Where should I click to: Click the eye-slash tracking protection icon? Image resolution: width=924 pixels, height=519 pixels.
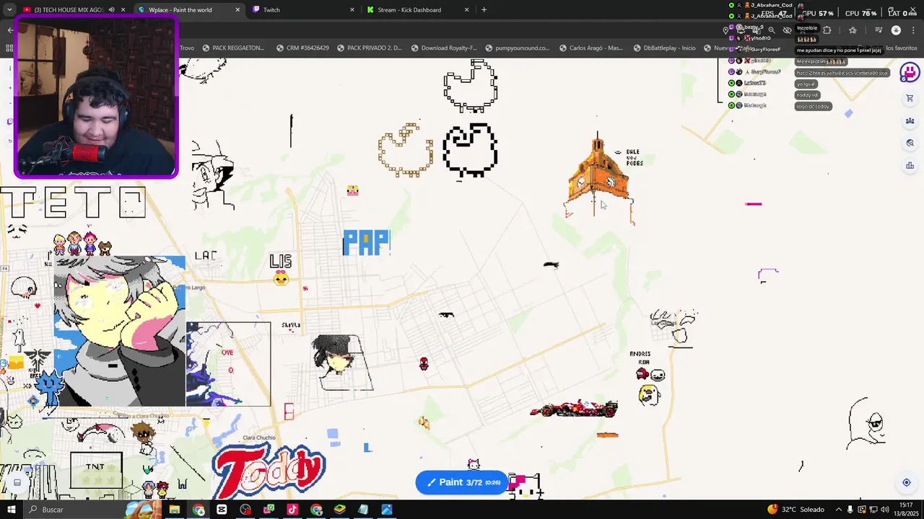(x=788, y=30)
